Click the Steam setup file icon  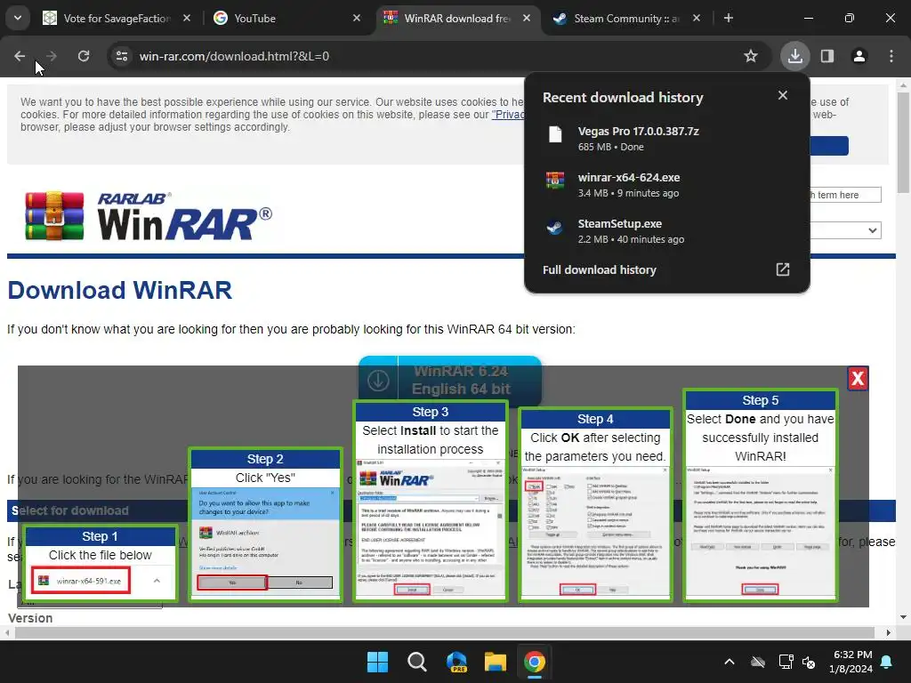coord(555,227)
